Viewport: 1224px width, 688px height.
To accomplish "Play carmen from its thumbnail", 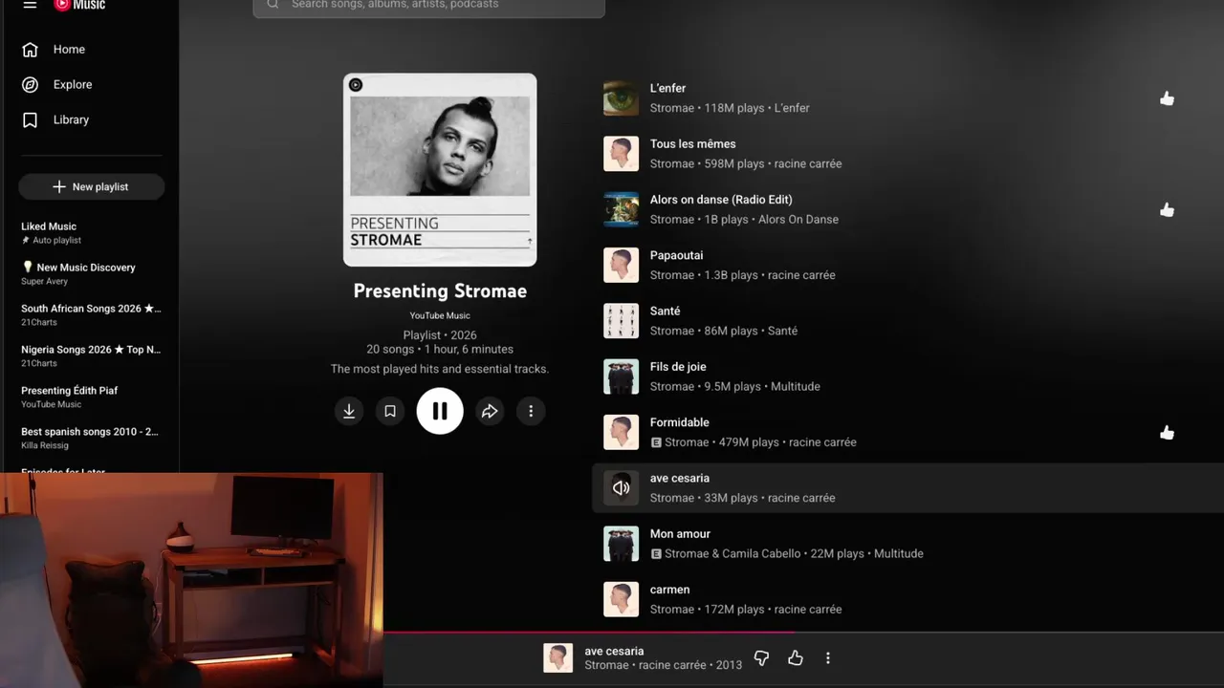I will point(621,599).
